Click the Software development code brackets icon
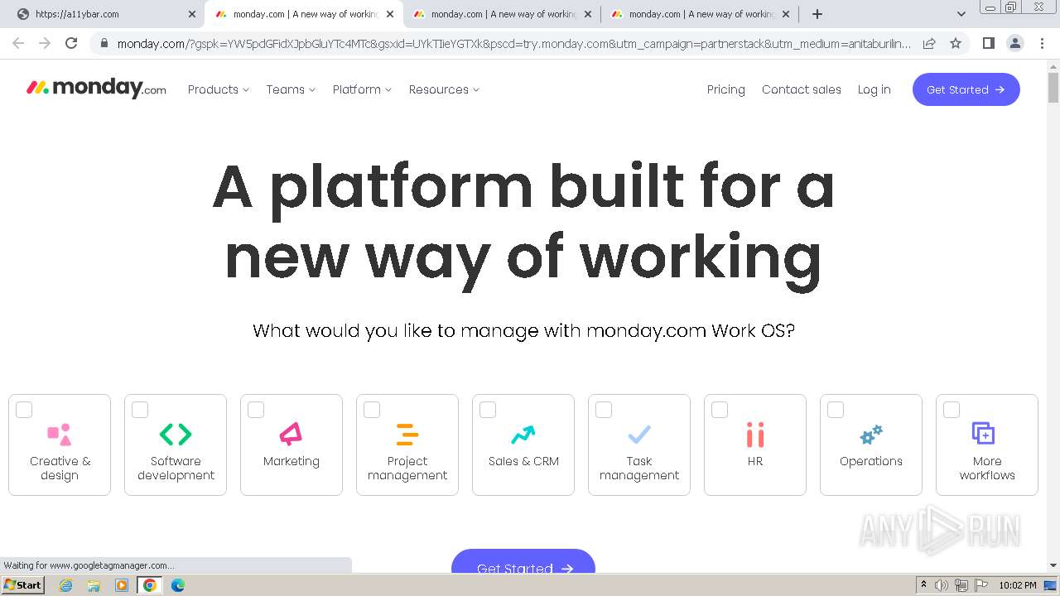 click(176, 434)
